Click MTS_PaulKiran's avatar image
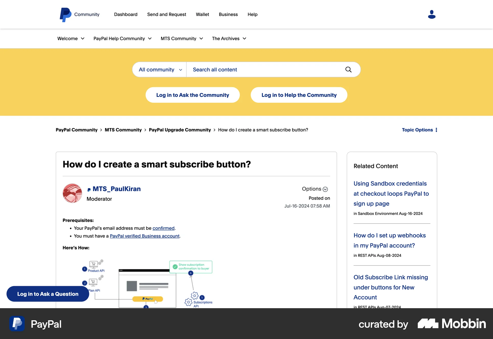493x339 pixels. tap(72, 193)
